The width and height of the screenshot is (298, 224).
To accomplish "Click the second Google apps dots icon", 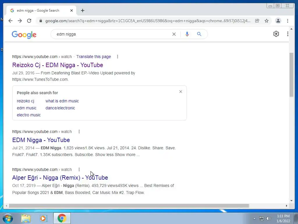I will (x=288, y=34).
